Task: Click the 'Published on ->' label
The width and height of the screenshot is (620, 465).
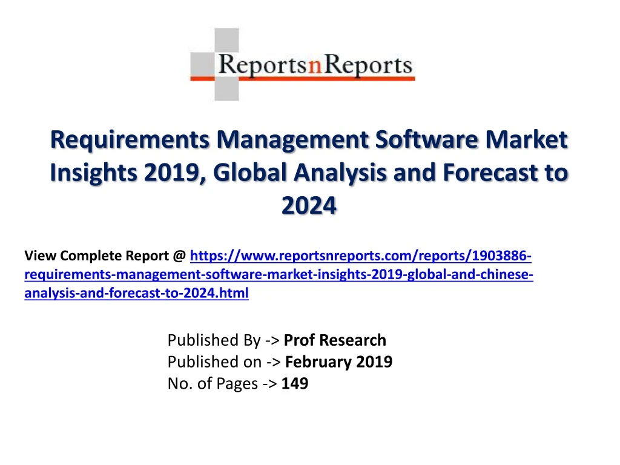Action: tap(224, 362)
